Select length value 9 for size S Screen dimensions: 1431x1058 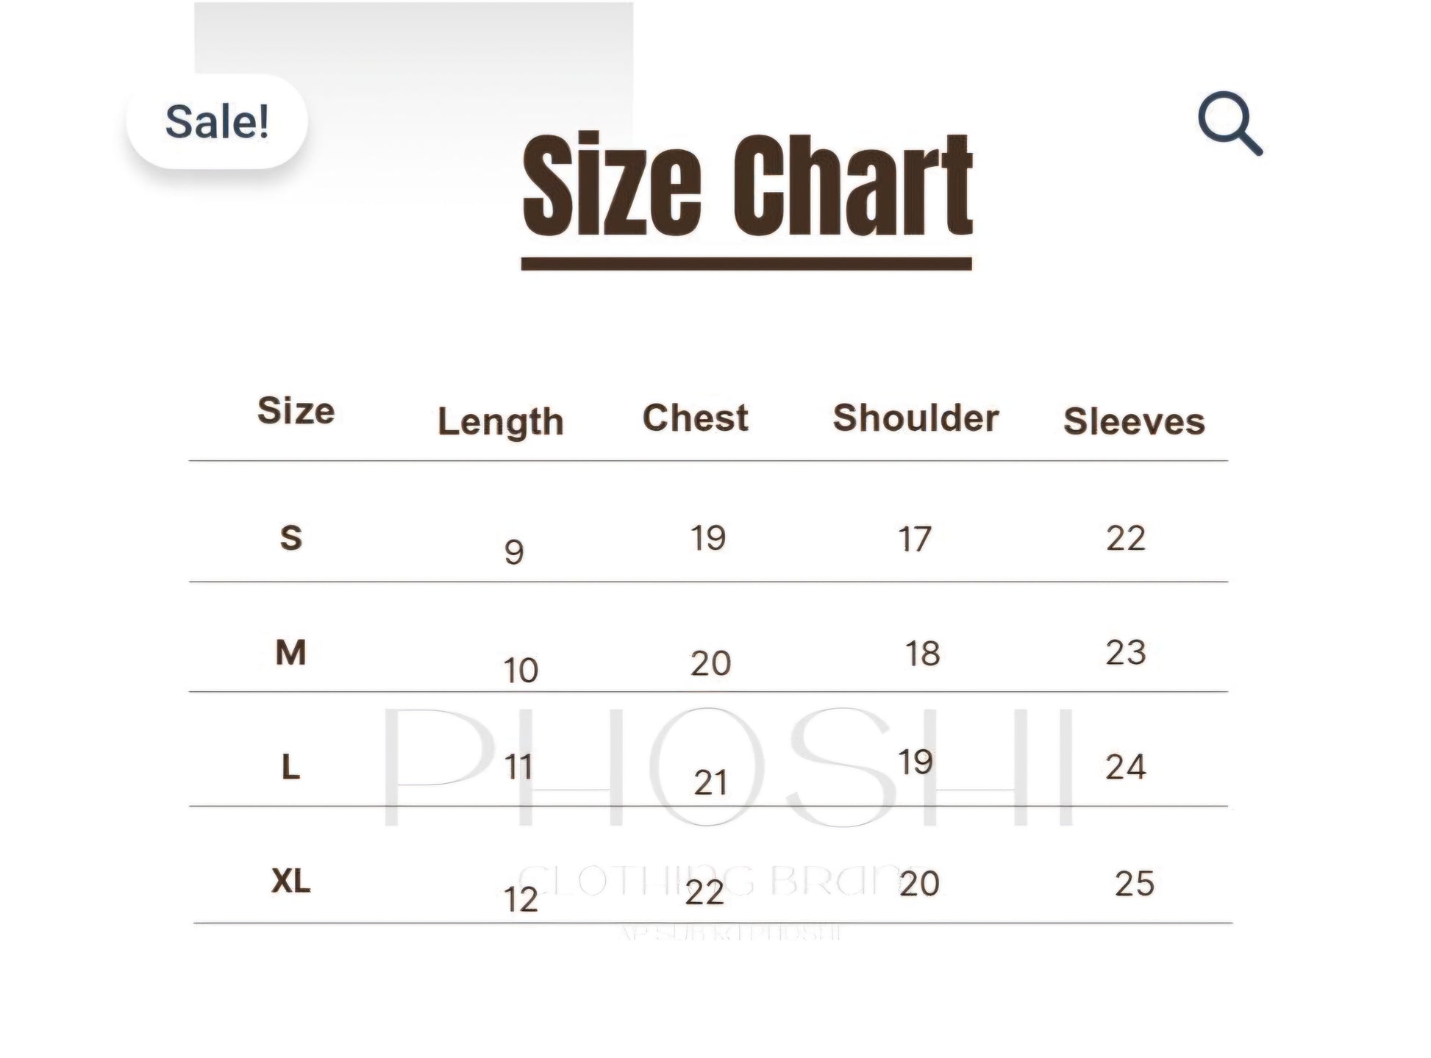[514, 551]
